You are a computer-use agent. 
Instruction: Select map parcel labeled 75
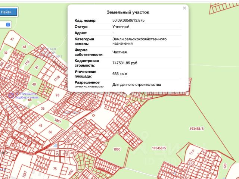coord(55,169)
